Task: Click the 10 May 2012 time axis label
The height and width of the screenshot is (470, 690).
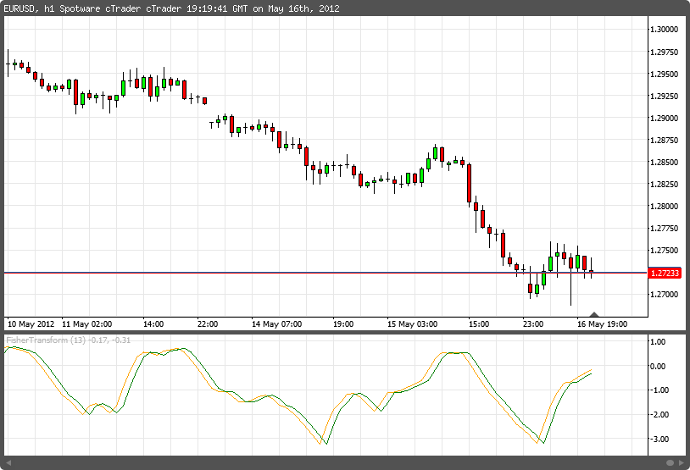Action: pos(31,323)
